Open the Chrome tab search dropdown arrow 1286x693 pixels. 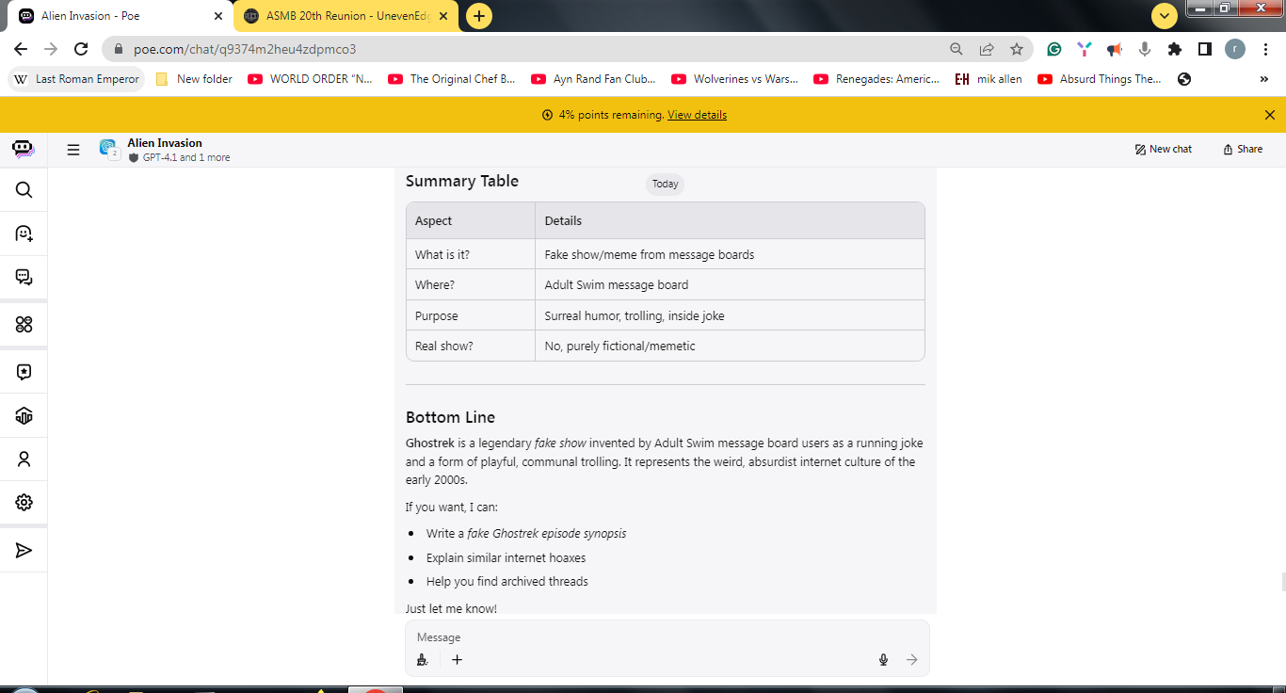[1165, 16]
